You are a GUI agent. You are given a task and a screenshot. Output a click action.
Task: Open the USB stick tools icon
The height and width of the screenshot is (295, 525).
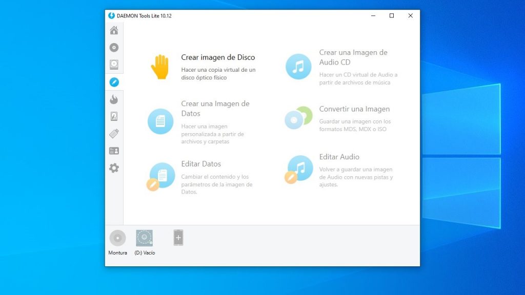point(114,134)
